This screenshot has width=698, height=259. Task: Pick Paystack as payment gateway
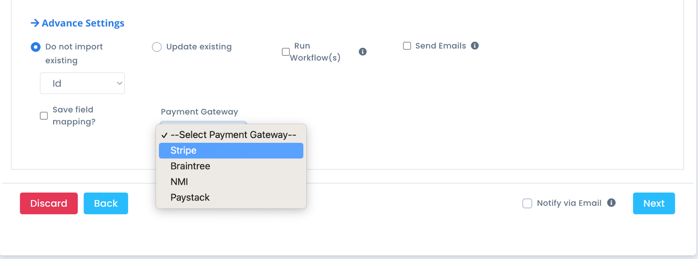tap(231, 198)
